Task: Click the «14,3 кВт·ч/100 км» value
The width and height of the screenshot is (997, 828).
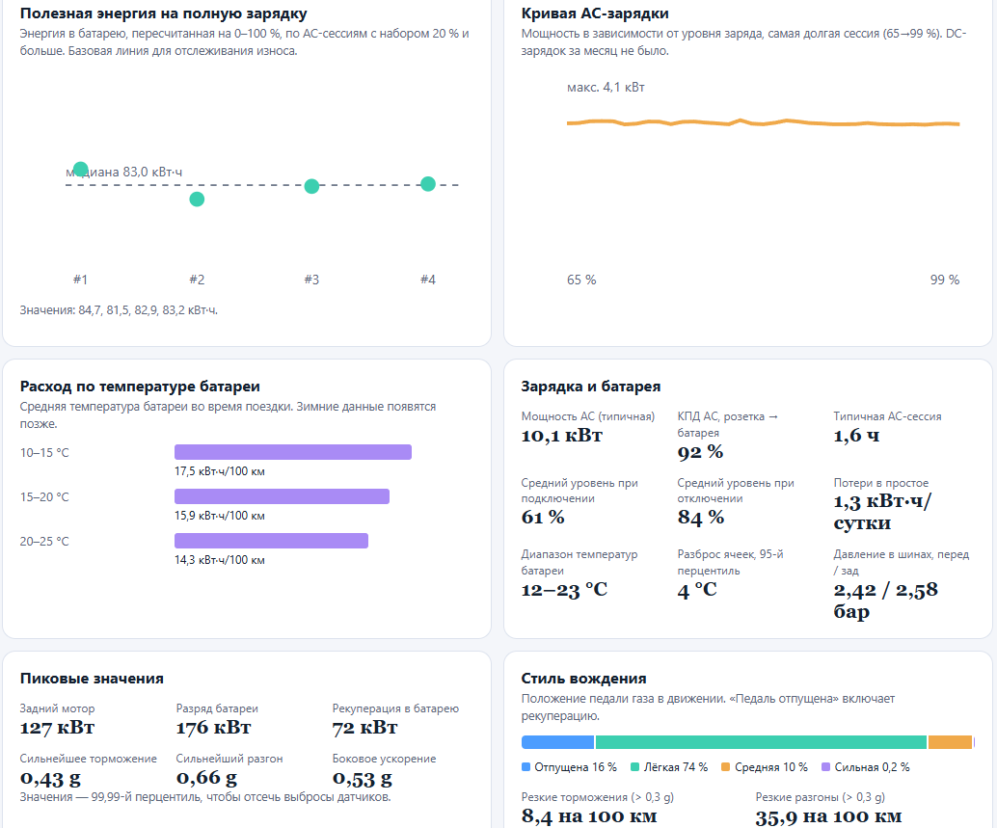Action: coord(220,560)
